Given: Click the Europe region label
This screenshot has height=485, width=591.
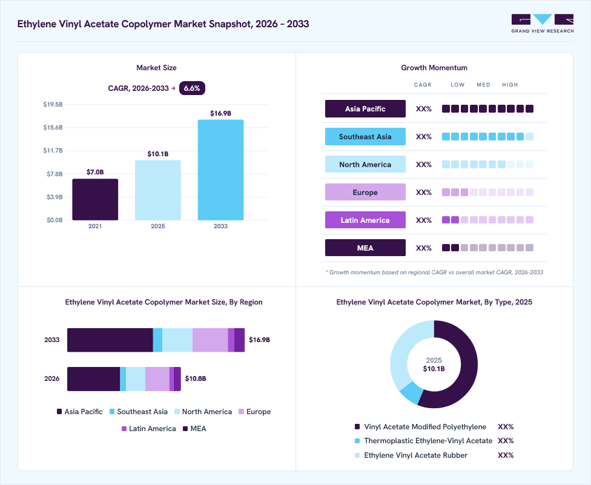Looking at the screenshot, I should [x=365, y=193].
